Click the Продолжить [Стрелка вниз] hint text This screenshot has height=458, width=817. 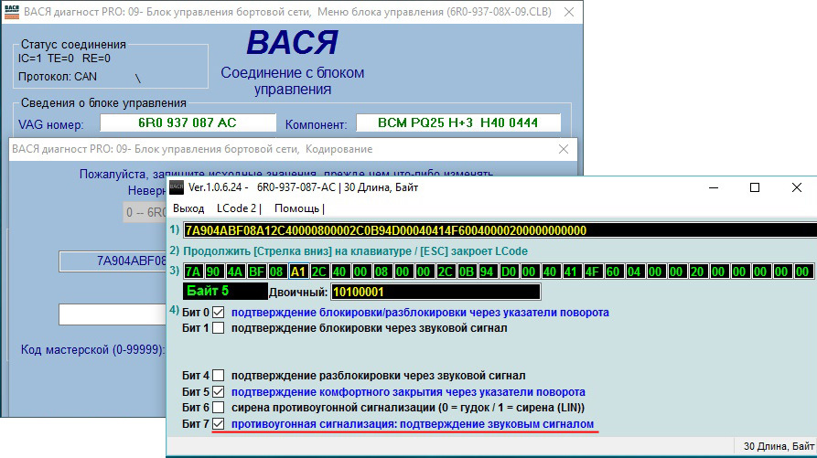pos(355,251)
